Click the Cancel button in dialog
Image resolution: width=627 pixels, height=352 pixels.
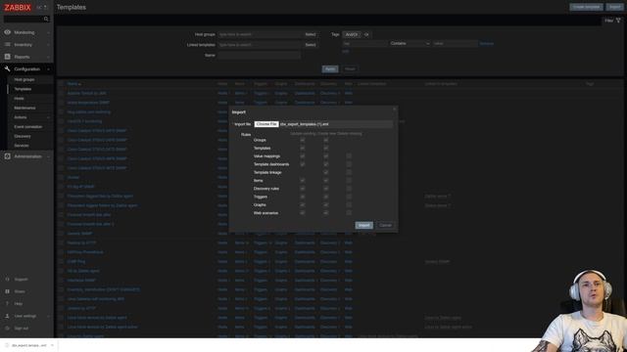[x=385, y=225]
